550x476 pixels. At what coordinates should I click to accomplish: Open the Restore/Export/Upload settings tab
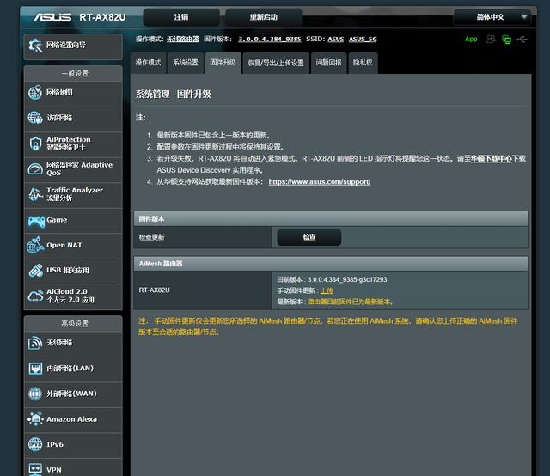pos(276,63)
